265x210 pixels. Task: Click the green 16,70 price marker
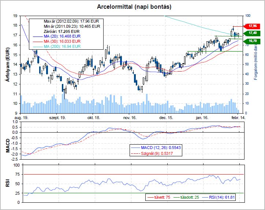pyautogui.click(x=252, y=41)
